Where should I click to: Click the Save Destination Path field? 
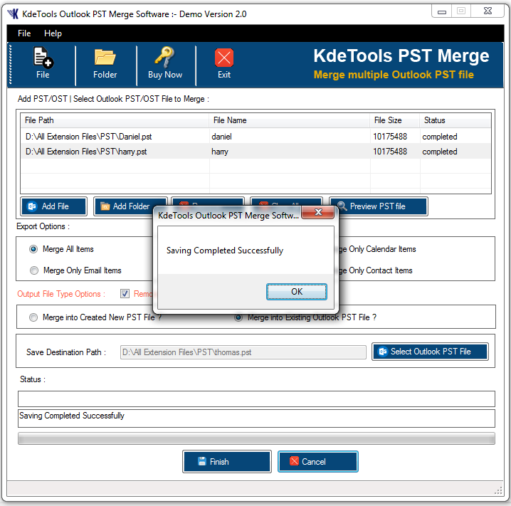point(243,352)
